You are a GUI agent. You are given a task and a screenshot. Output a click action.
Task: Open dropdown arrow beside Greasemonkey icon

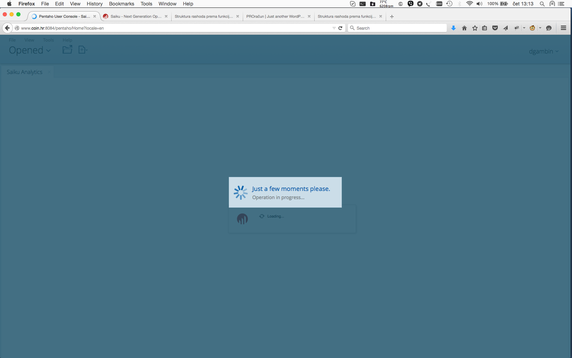point(540,28)
